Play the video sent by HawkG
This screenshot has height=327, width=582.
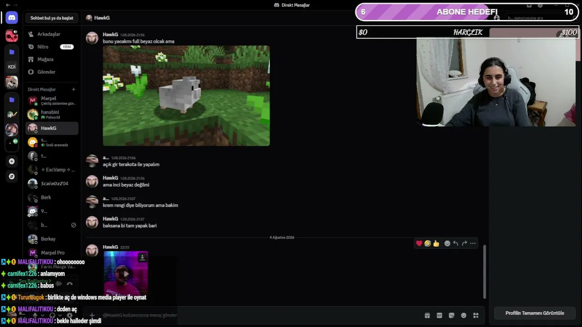click(x=126, y=274)
